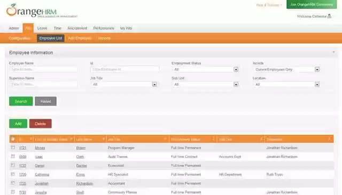This screenshot has width=342, height=195.
Task: Go to My Info
Action: point(126,28)
